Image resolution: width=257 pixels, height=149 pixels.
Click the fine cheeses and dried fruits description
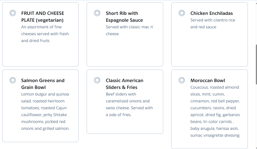[45, 34]
